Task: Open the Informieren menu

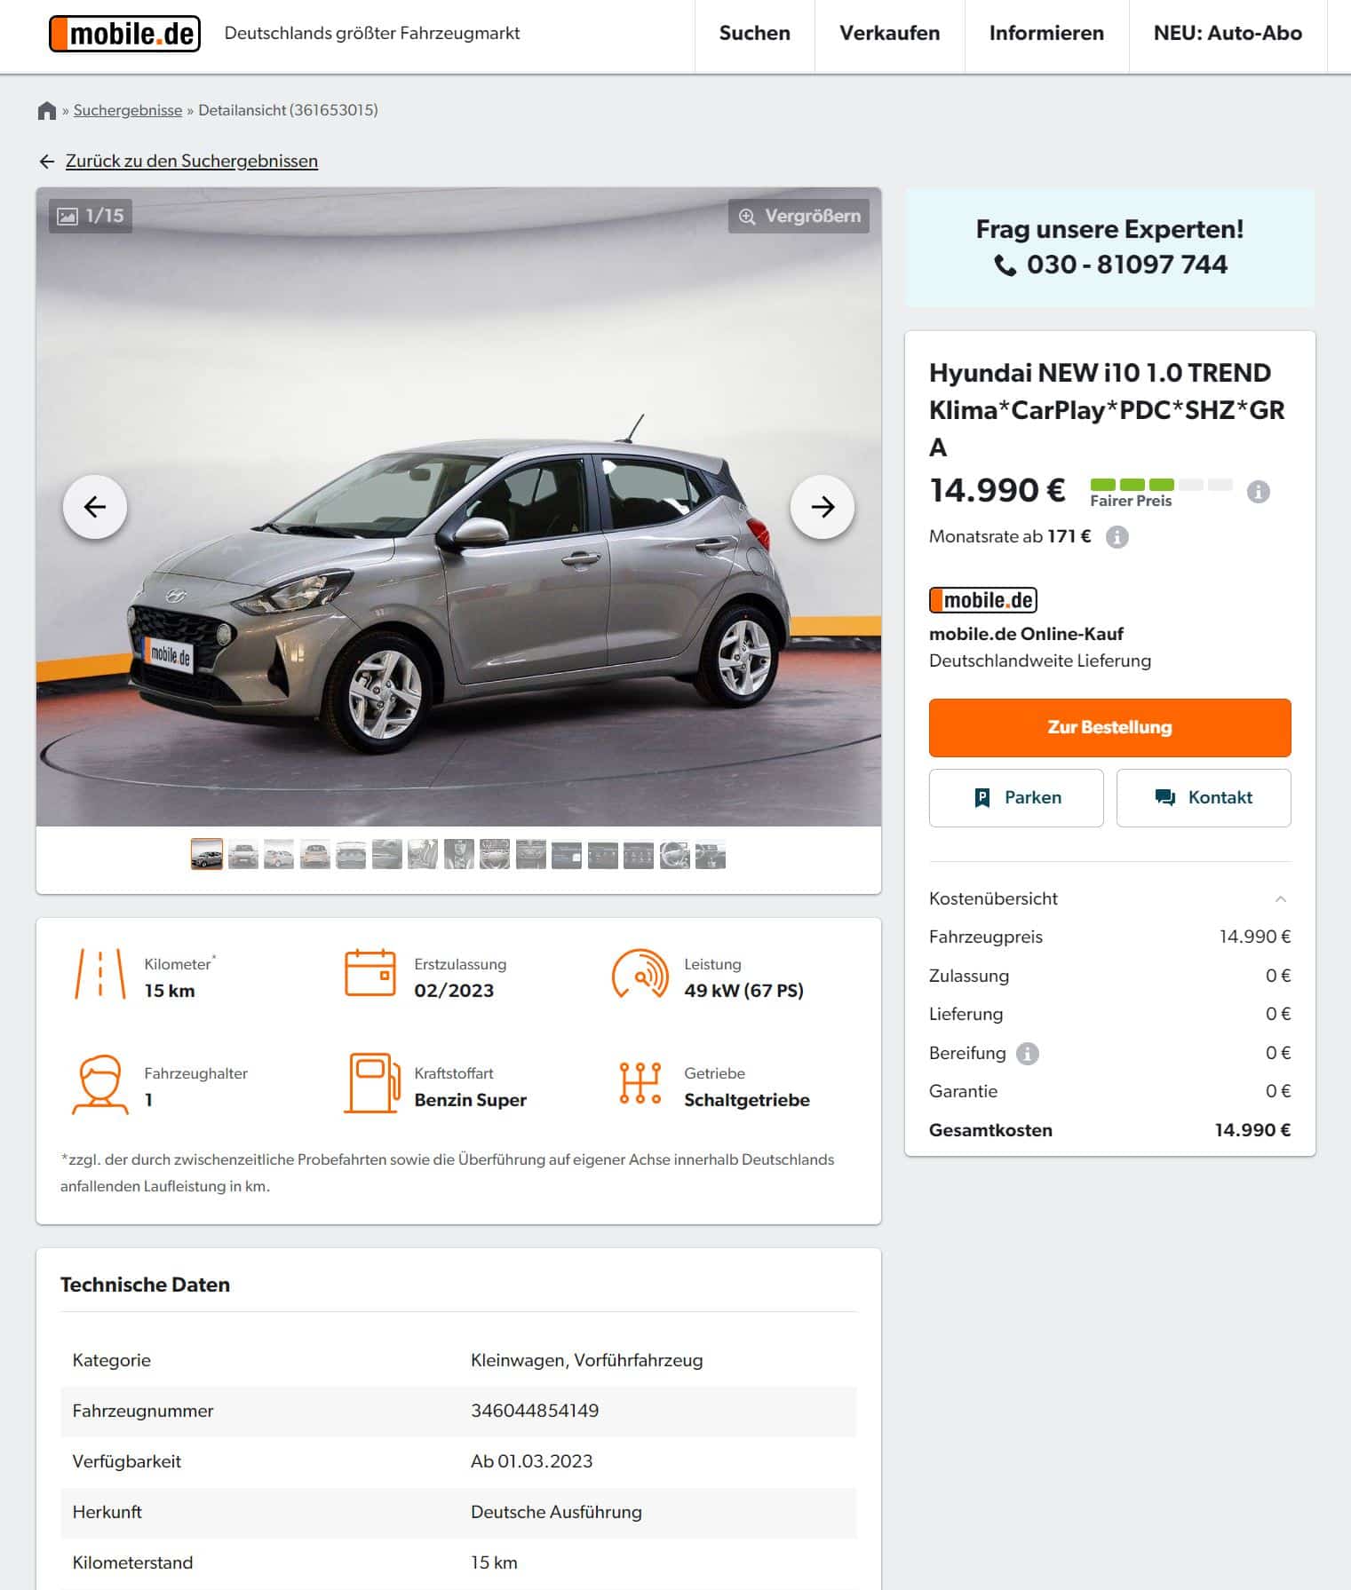Action: pyautogui.click(x=1046, y=34)
